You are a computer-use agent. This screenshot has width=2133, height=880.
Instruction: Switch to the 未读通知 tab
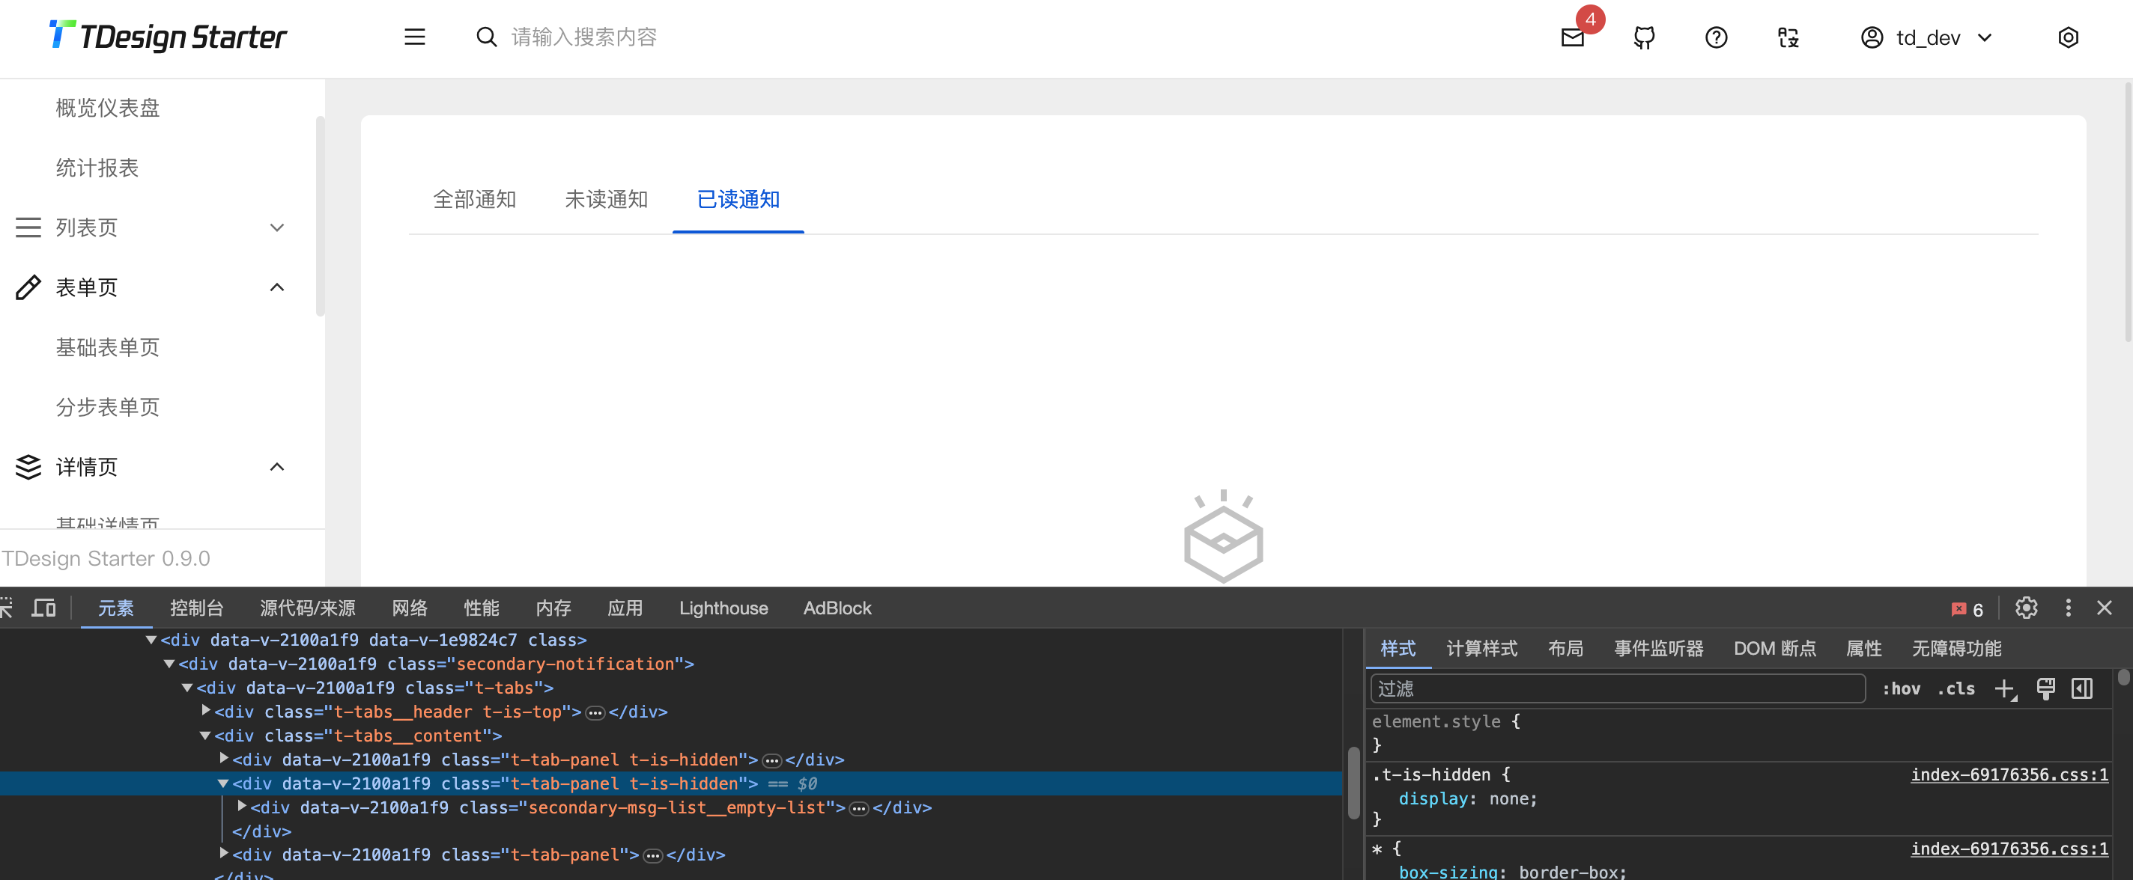(606, 199)
